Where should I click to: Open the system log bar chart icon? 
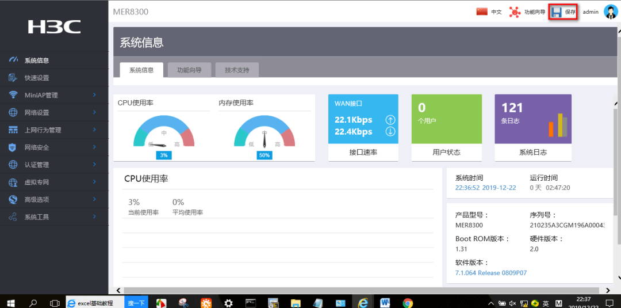(558, 126)
